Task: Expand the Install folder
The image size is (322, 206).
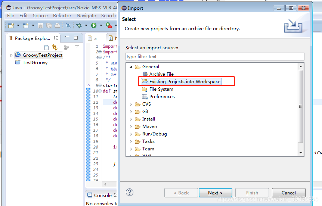Action: point(131,119)
